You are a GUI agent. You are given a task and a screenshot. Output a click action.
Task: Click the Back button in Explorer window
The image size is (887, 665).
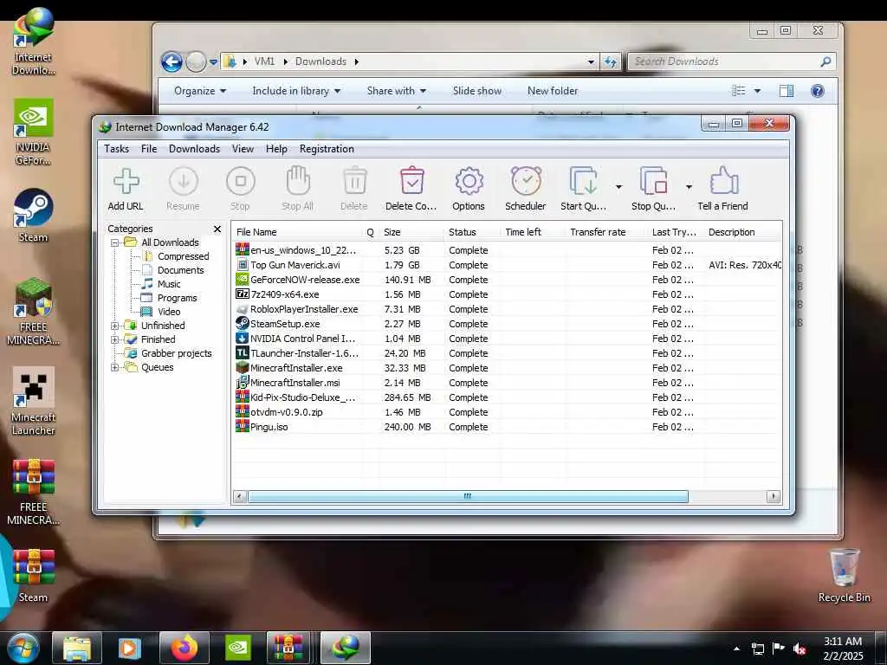(x=172, y=61)
